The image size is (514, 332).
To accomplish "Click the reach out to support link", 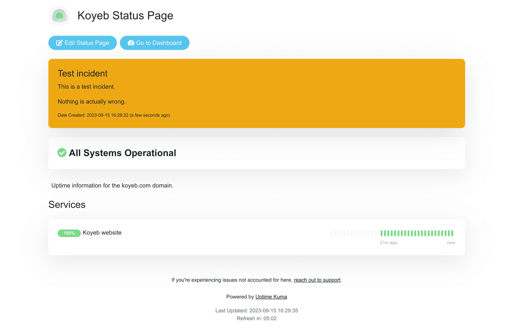I will (317, 279).
